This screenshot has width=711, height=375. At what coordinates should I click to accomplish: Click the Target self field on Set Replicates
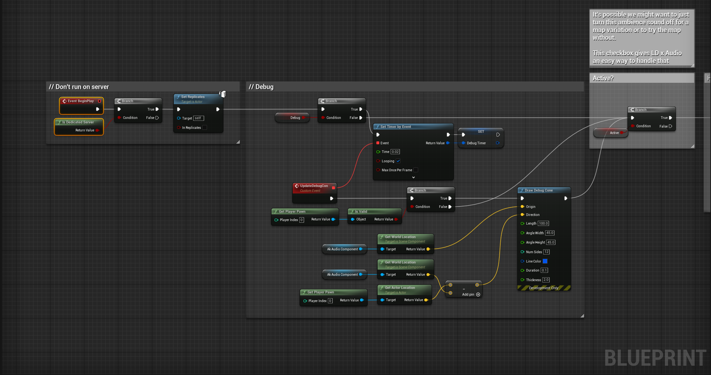(198, 118)
